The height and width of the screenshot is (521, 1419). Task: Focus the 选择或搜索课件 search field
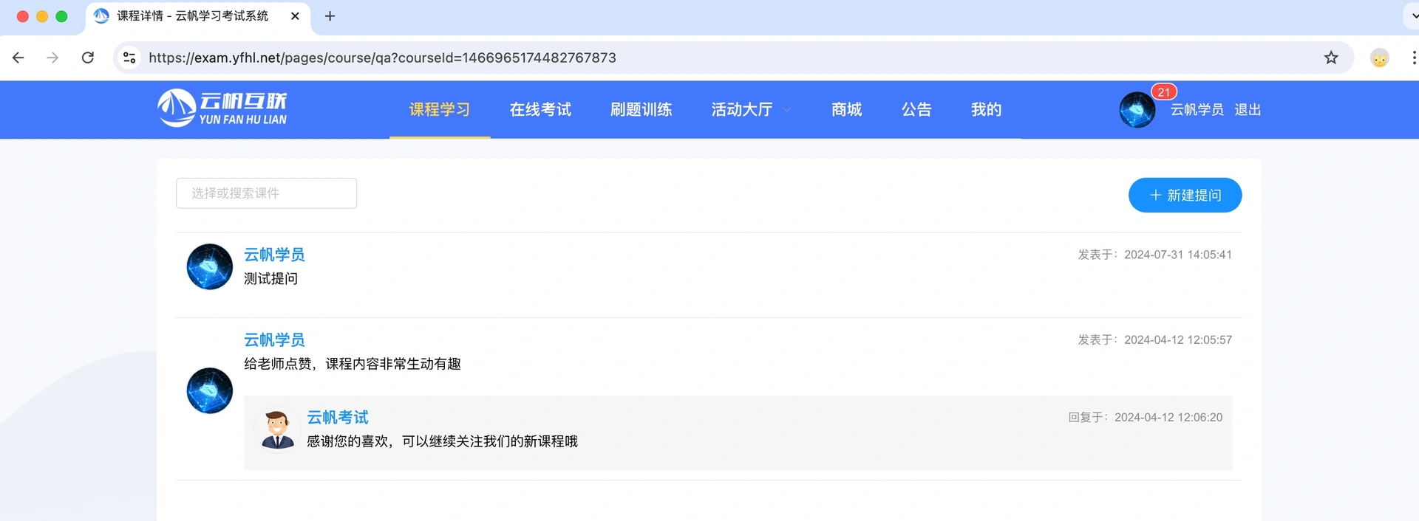(x=266, y=193)
